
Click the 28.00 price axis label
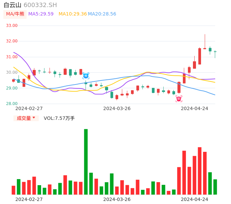(x=12, y=104)
